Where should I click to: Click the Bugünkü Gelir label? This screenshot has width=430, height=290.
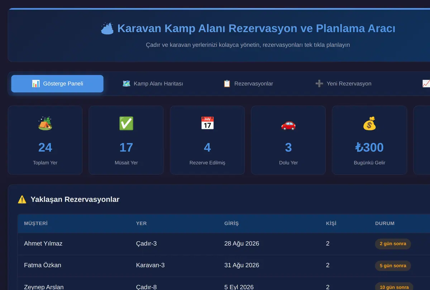369,163
